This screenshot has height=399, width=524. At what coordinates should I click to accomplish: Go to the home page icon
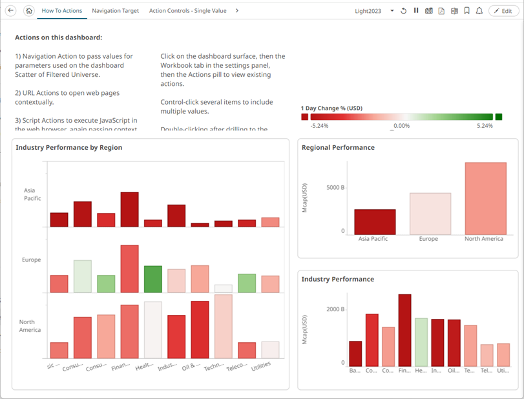pyautogui.click(x=29, y=11)
